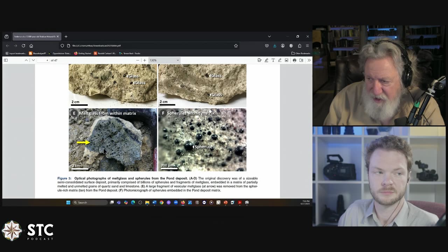Go to next PDF page
This screenshot has width=448, height=252.
33,60
